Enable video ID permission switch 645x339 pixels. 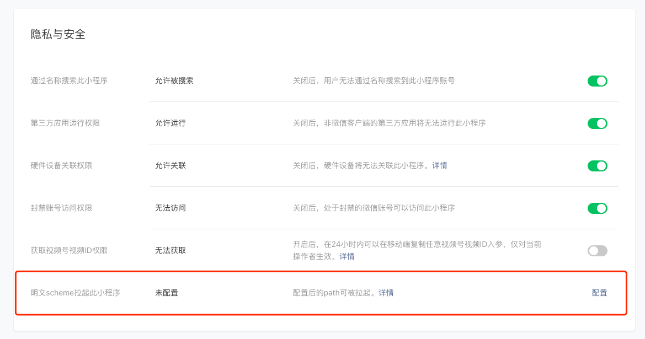598,251
